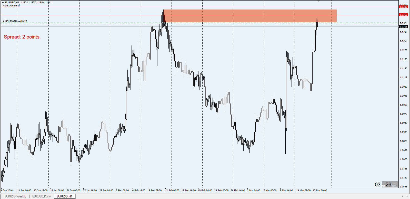
Task: Click the 'EURUSD,H4 1.1328 1.1337 1.1310 1.1311' header text
Action: point(28,3)
